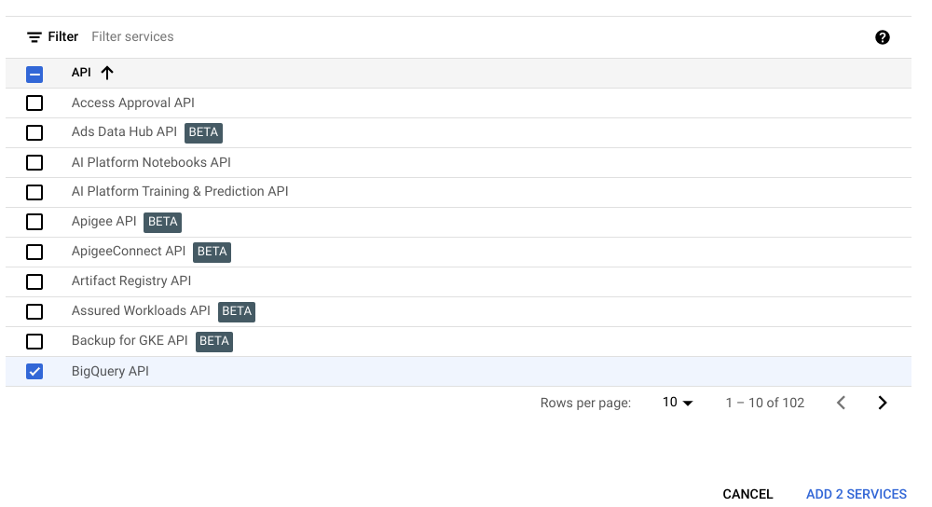The width and height of the screenshot is (932, 507).
Task: Uncheck the BigQuery API checkbox
Action: coord(34,371)
